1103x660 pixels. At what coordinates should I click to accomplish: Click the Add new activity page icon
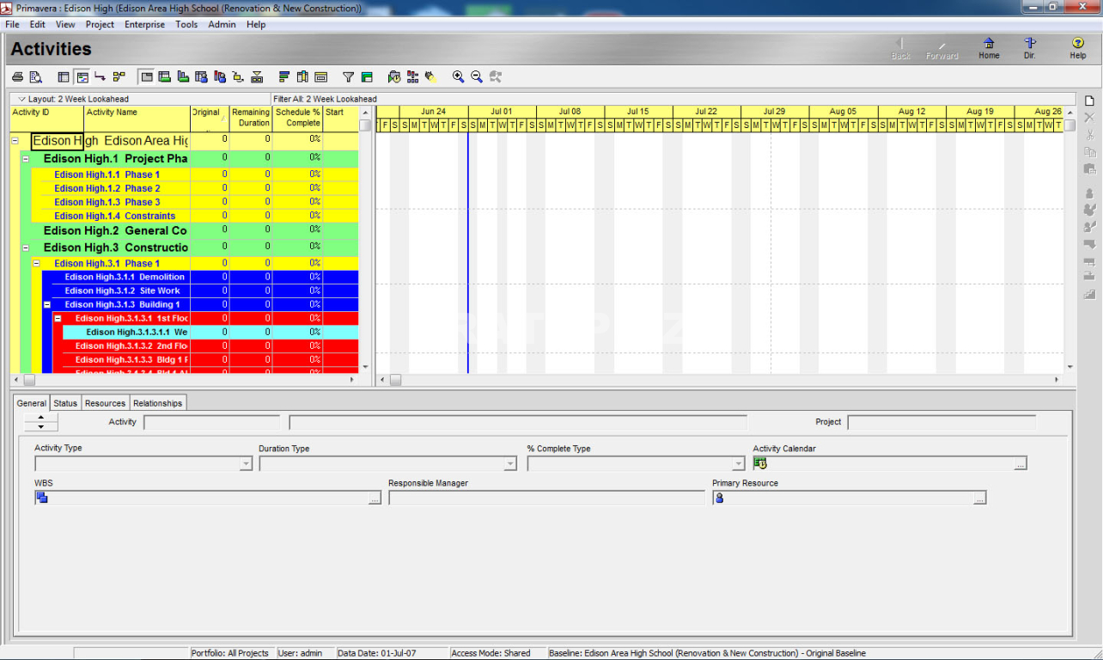1089,101
